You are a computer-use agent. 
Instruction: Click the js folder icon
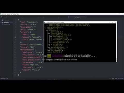coord(3,19)
